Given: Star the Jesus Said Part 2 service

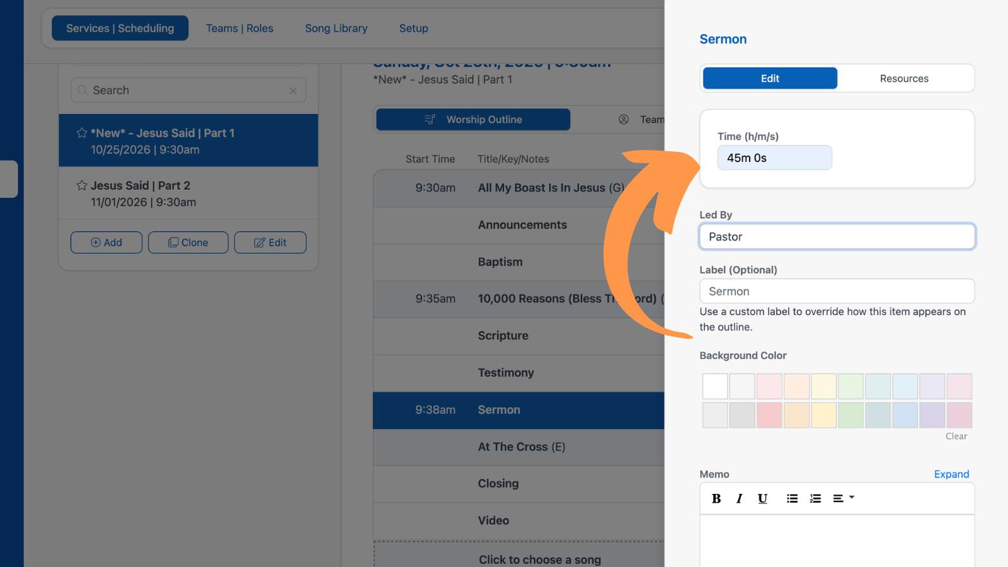Looking at the screenshot, I should tap(82, 185).
